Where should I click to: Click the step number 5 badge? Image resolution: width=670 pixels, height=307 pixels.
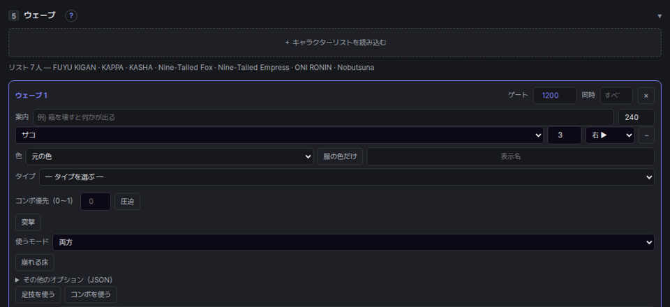[x=14, y=16]
